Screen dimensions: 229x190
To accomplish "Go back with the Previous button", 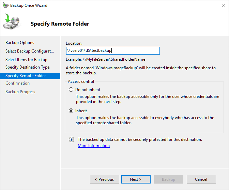I will [x=105, y=179].
